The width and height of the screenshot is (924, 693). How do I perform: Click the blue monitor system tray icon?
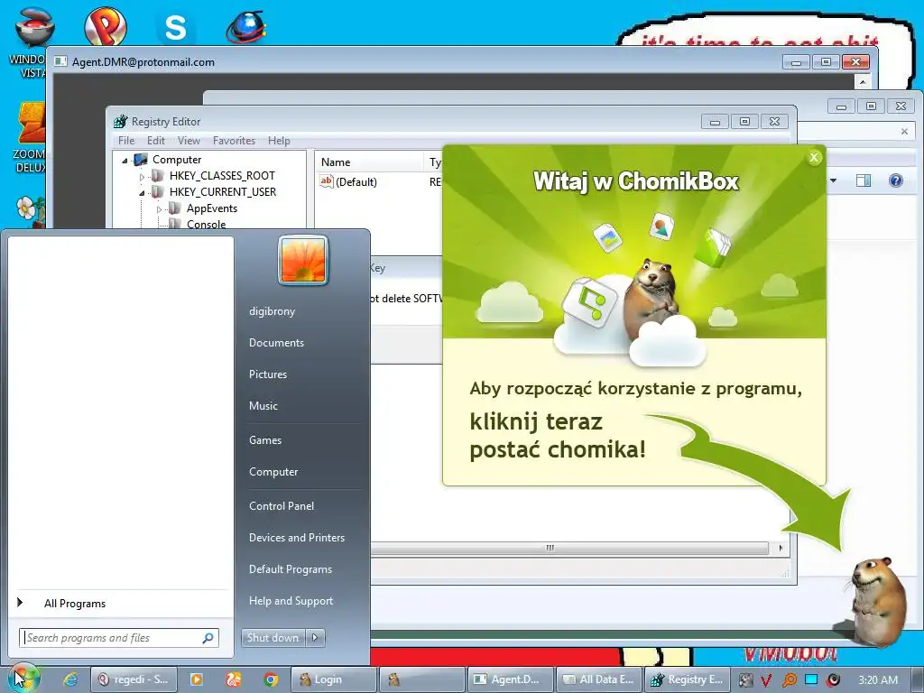pyautogui.click(x=811, y=679)
